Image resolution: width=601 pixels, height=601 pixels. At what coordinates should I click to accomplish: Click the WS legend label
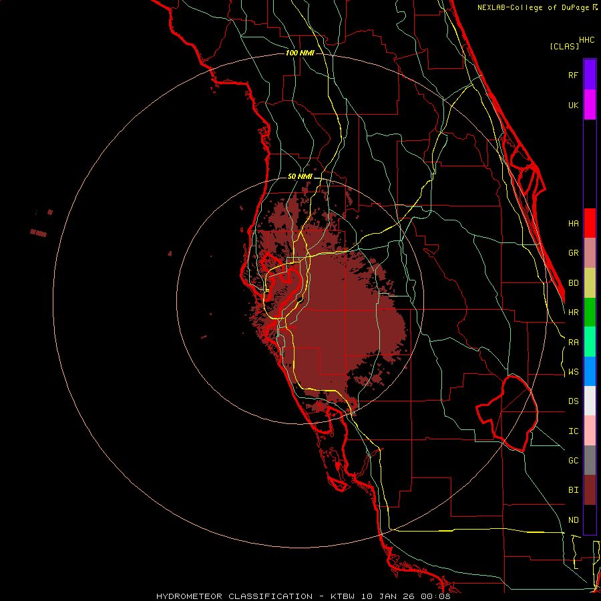click(573, 371)
